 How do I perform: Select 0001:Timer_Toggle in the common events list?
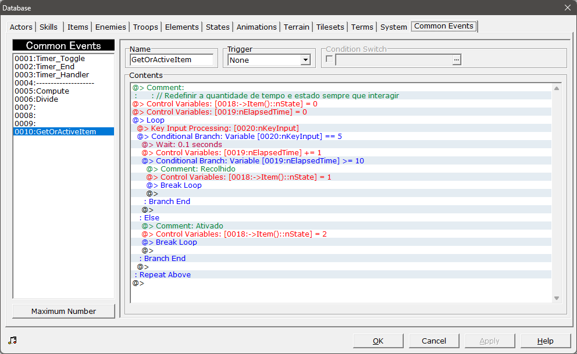pos(49,59)
